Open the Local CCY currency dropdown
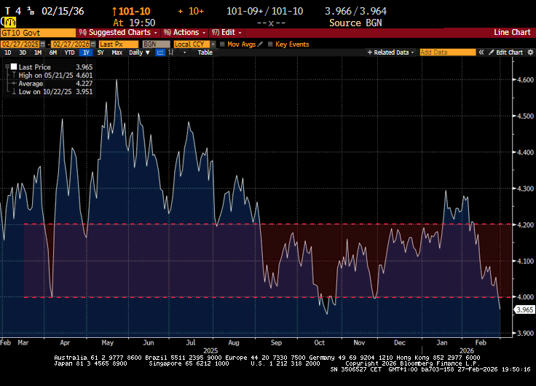 [191, 44]
